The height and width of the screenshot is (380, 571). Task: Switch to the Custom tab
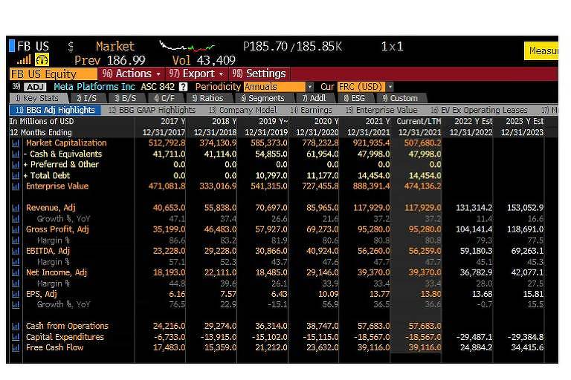pos(400,98)
